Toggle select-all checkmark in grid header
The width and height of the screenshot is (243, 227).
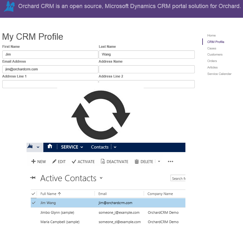click(33, 194)
